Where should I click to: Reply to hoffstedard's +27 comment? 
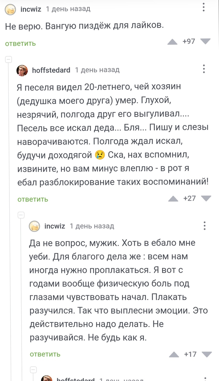pyautogui.click(x=33, y=199)
